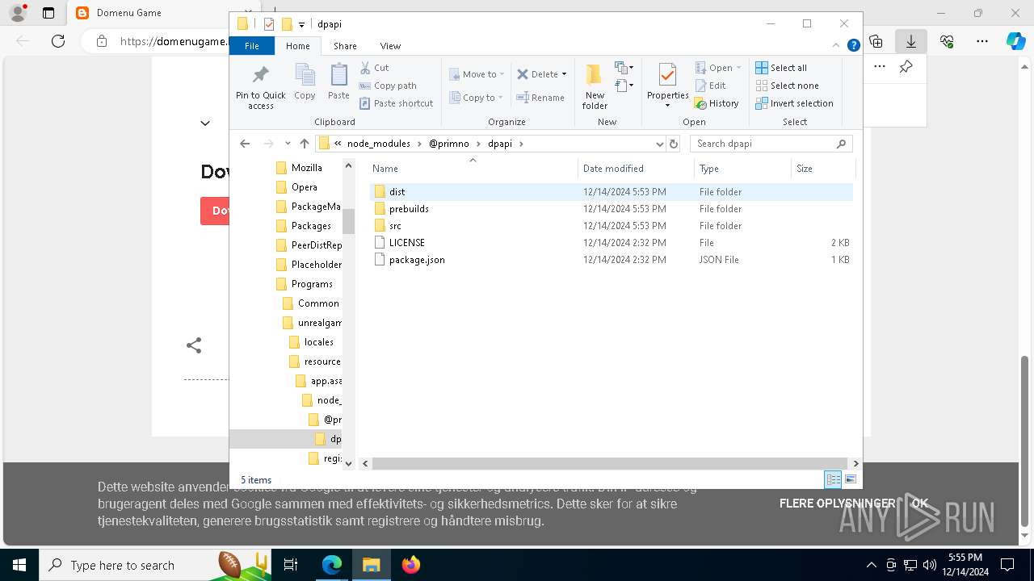Screen dimensions: 1034x581
Task: Select the LICENSE file
Action: pos(612,243)
